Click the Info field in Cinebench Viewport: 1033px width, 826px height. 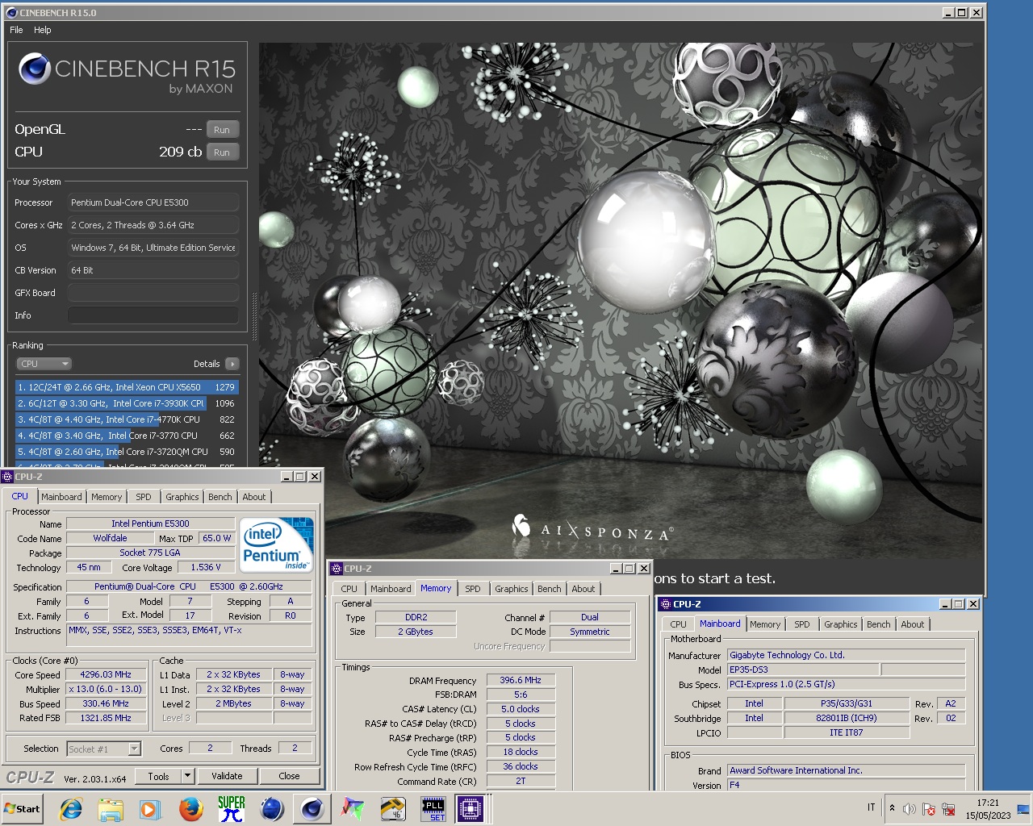[x=153, y=315]
